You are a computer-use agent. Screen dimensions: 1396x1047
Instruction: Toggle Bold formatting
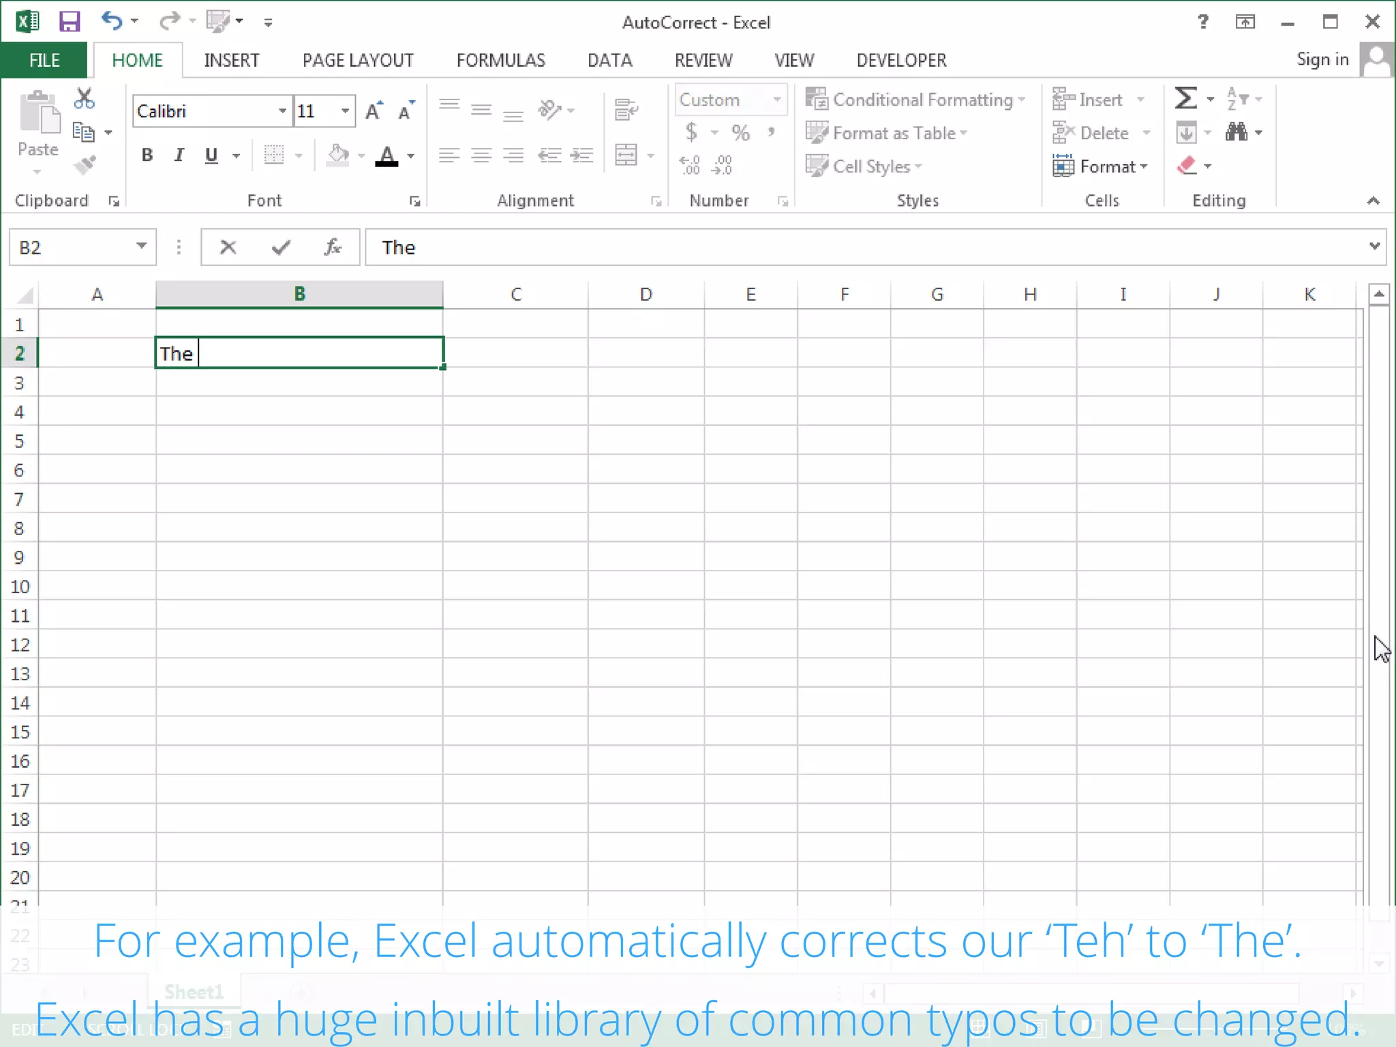147,155
